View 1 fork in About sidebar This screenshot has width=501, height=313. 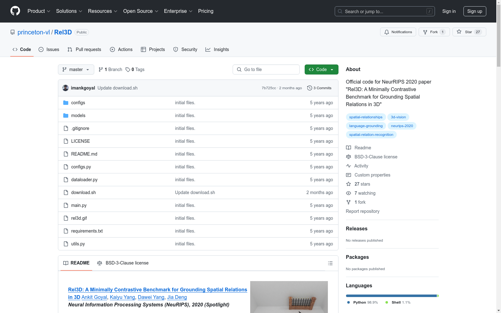click(x=356, y=202)
